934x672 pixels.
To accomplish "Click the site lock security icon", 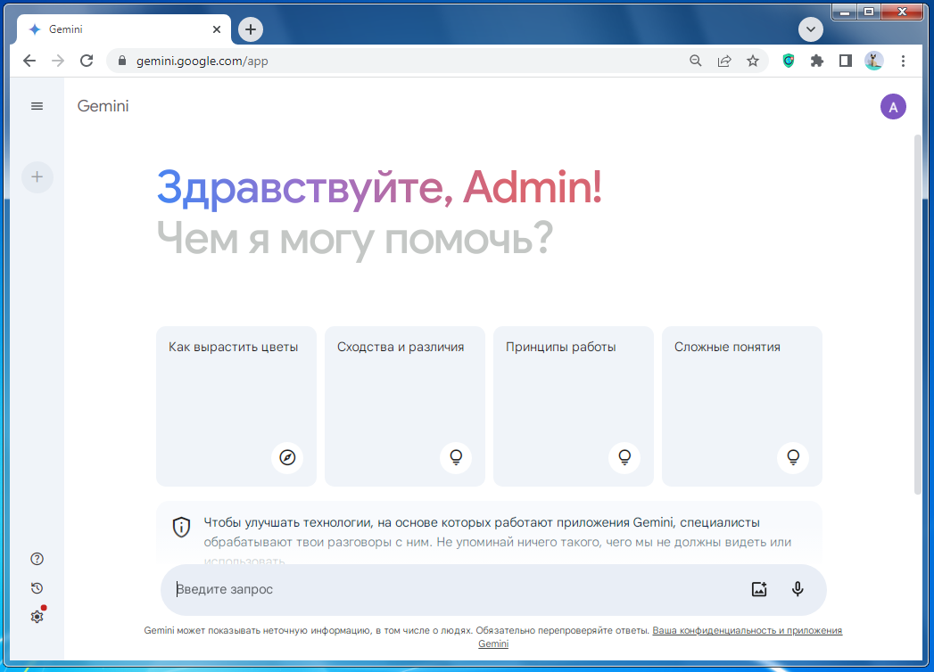I will [122, 61].
